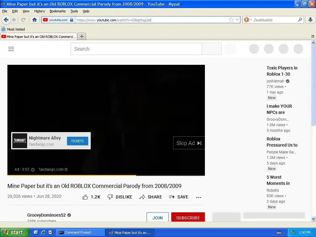Click the address bar URL

coord(151,20)
